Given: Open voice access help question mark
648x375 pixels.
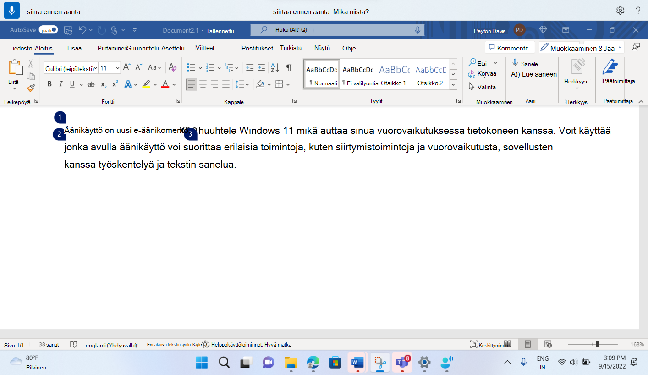Looking at the screenshot, I should tap(638, 11).
